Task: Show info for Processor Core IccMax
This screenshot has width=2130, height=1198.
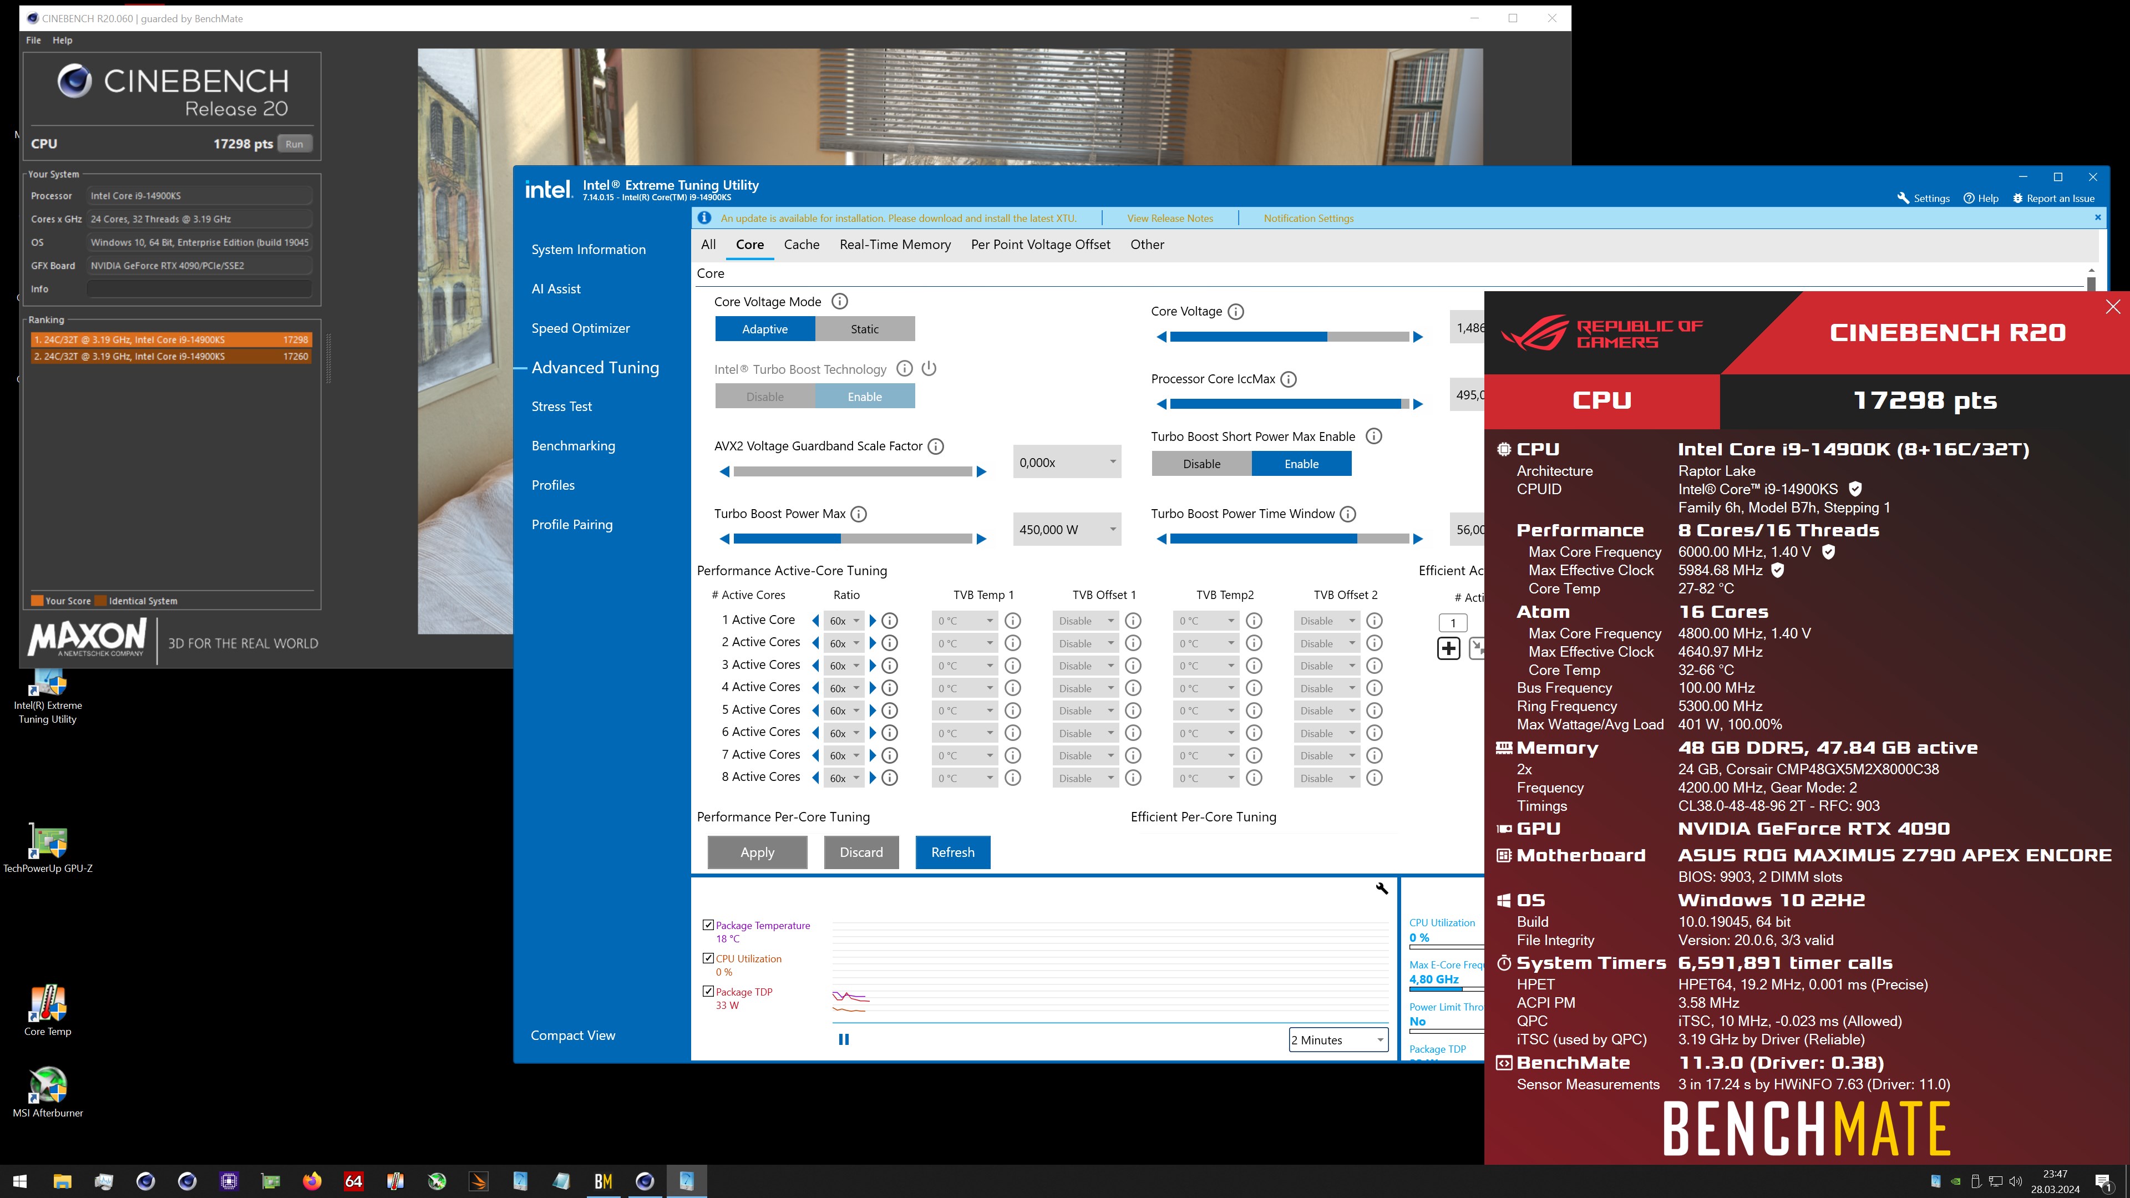Action: 1288,379
